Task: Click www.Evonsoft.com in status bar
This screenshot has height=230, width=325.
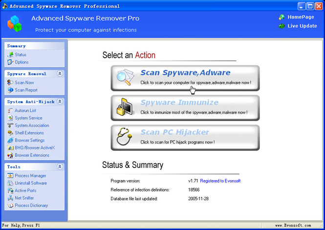Action: pyautogui.click(x=293, y=225)
